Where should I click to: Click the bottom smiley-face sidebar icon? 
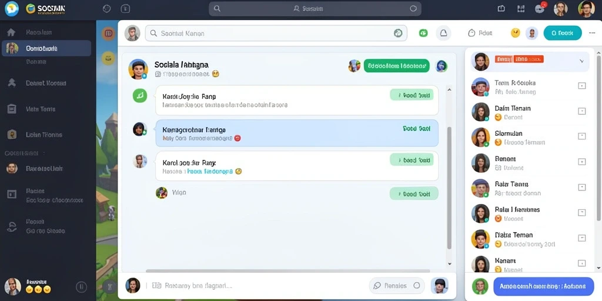12,228
